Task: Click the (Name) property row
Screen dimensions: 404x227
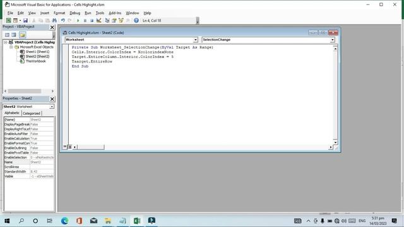Action: [29, 120]
